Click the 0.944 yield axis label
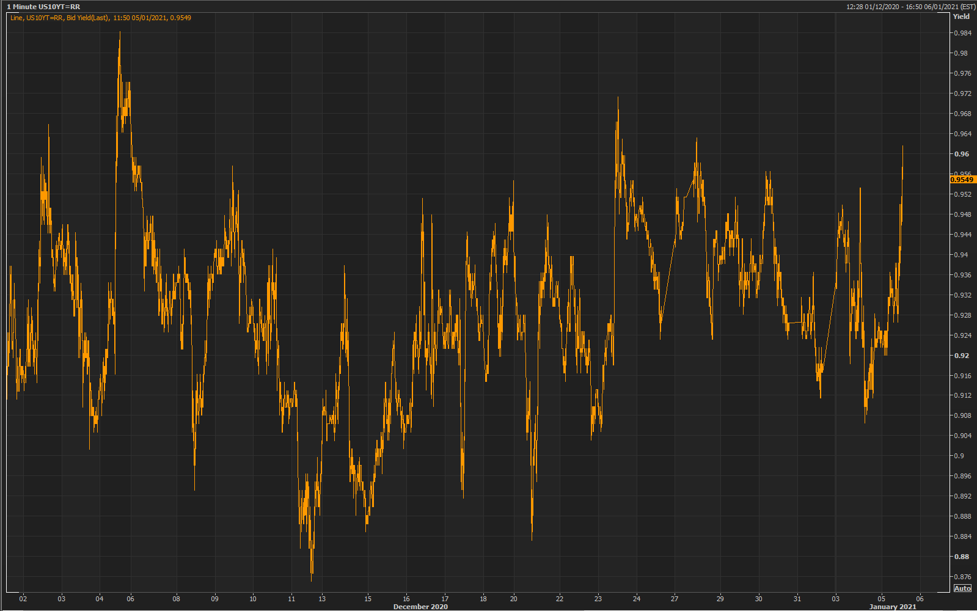The image size is (977, 611). click(x=963, y=235)
